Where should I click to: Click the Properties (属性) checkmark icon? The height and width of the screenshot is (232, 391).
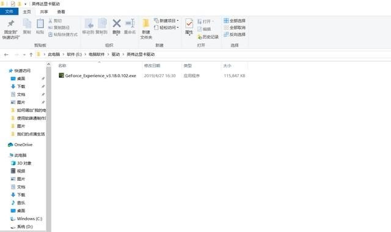pos(189,23)
